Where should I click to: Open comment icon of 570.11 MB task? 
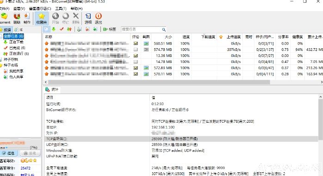point(136,74)
